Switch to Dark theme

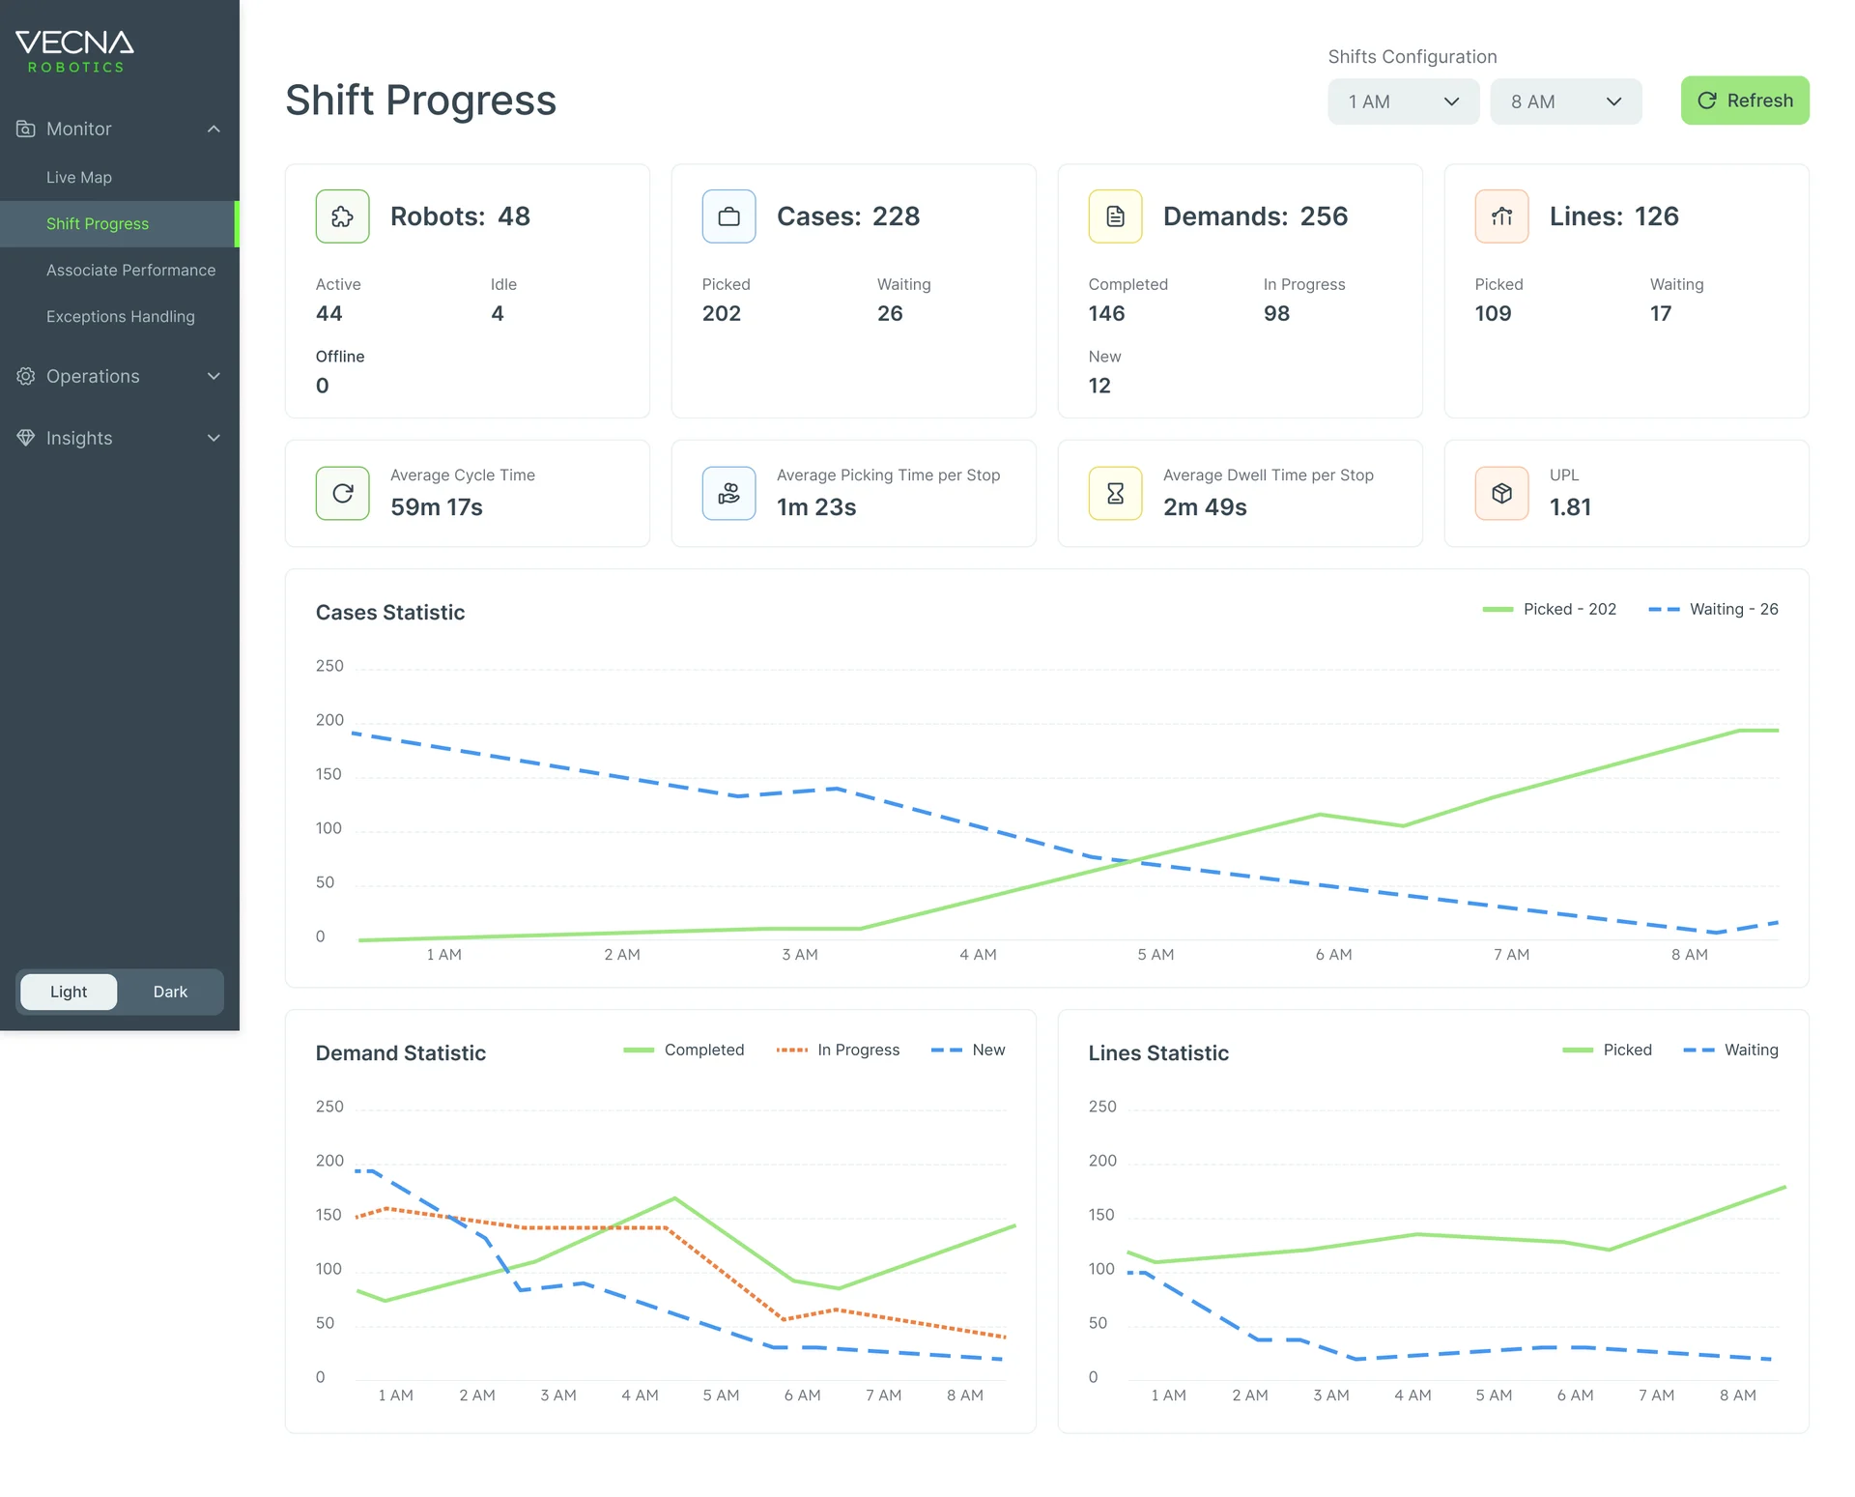tap(170, 992)
